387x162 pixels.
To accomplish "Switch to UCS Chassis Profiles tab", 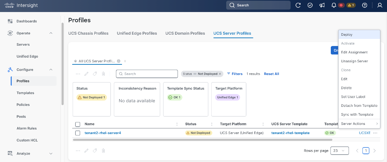I will pos(88,33).
